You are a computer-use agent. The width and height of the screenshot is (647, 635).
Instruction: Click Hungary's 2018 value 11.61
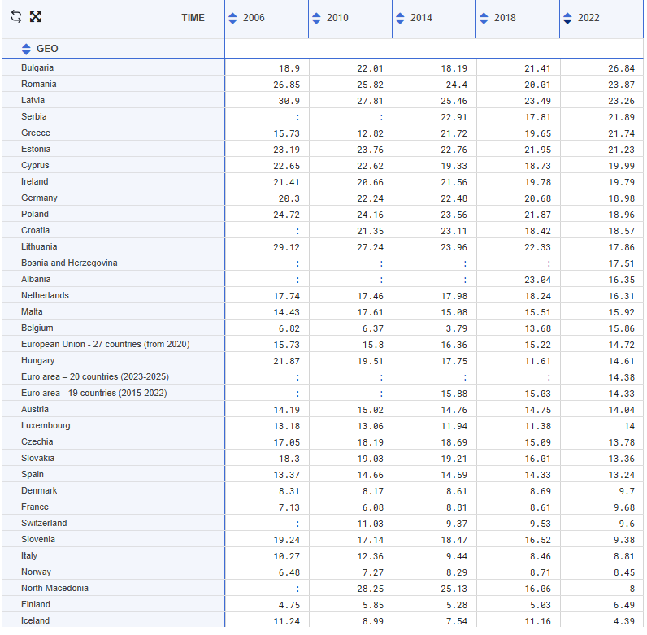[537, 361]
